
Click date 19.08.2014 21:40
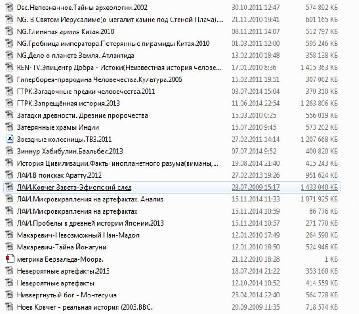pos(255,163)
